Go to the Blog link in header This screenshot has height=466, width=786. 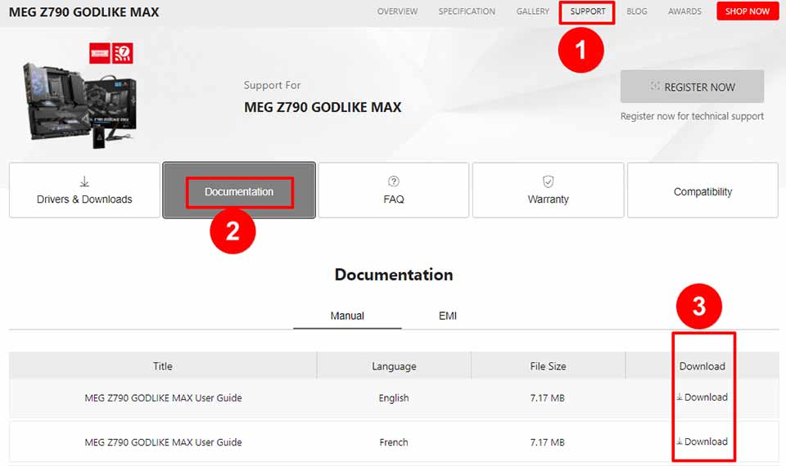637,11
